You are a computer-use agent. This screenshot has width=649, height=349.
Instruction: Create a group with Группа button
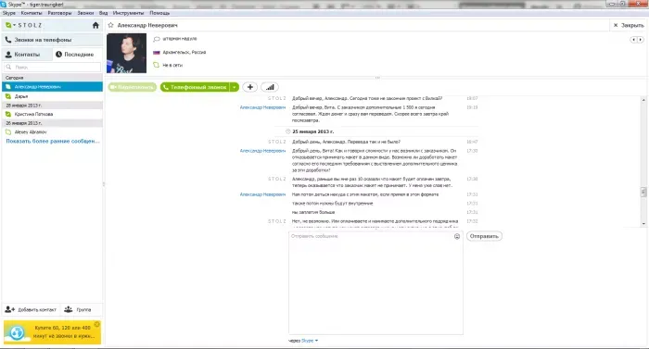(78, 309)
